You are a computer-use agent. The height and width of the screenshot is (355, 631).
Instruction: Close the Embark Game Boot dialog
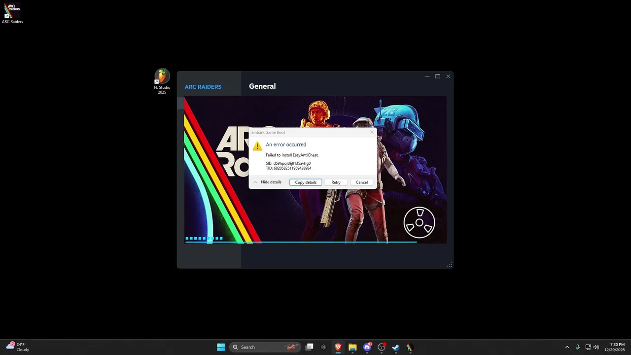[372, 132]
